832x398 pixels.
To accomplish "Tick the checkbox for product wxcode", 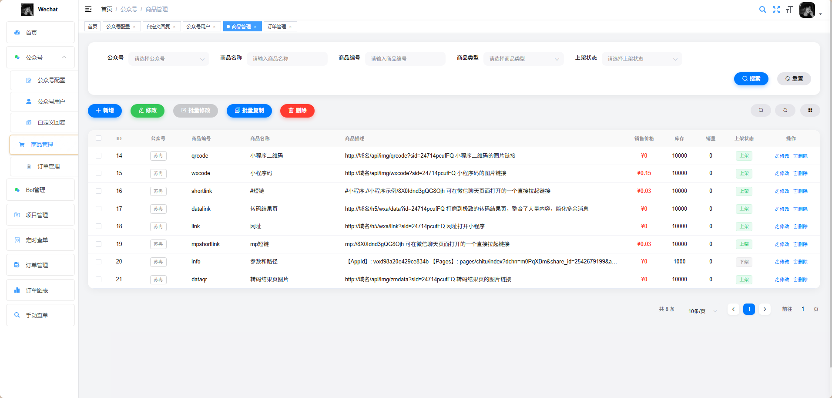I will click(98, 173).
